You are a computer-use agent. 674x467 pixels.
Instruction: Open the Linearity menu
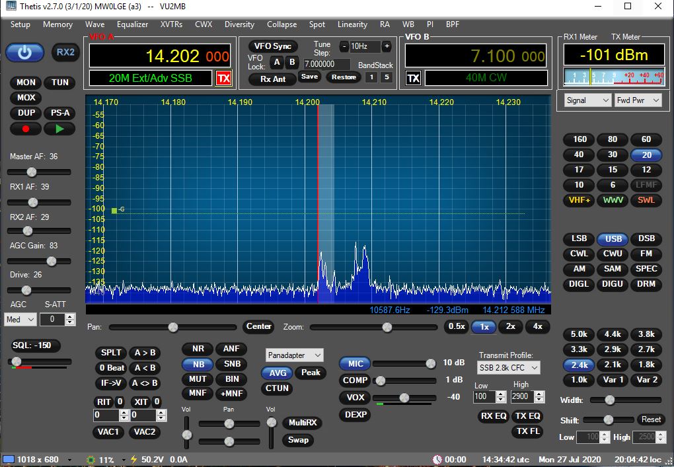click(352, 24)
